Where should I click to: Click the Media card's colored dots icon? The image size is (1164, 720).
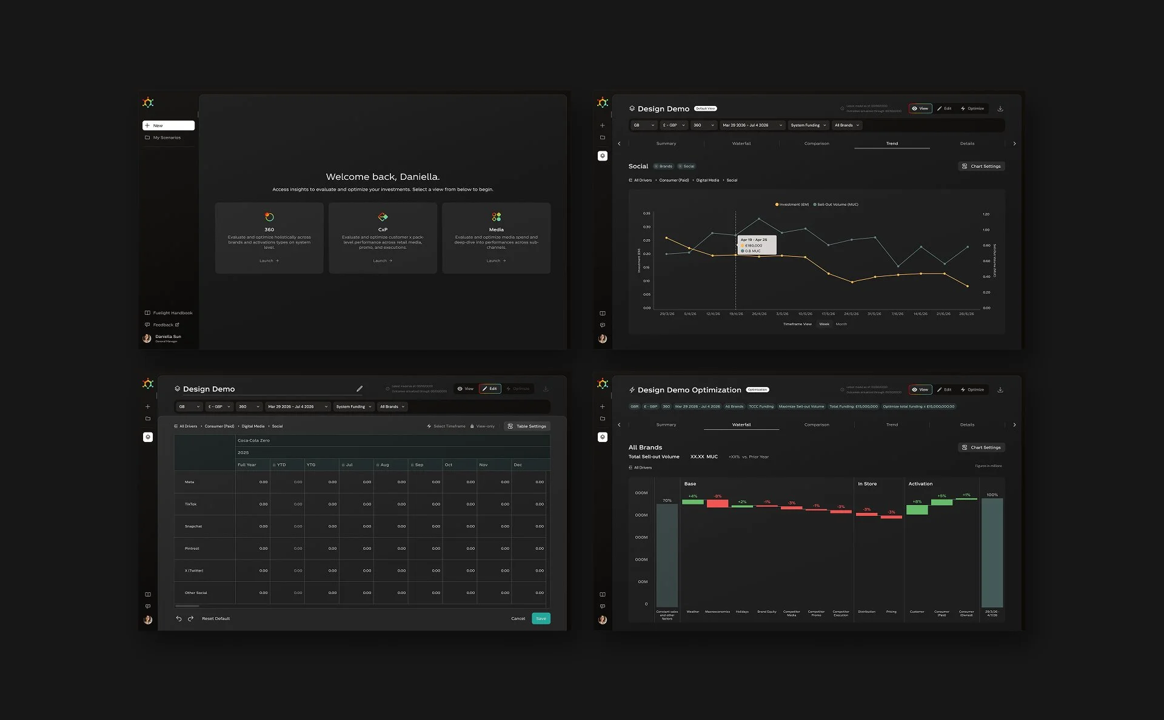pos(496,217)
